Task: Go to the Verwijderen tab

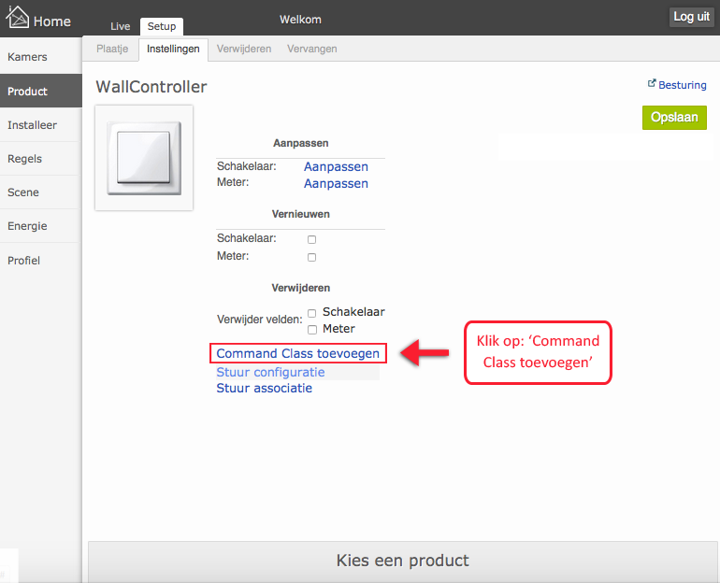Action: (x=244, y=49)
